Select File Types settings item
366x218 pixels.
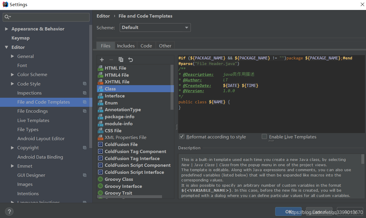pos(28,130)
